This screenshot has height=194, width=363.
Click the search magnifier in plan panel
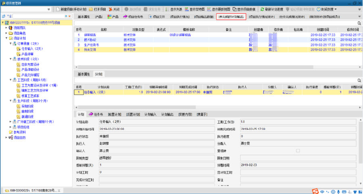pyautogui.click(x=359, y=80)
